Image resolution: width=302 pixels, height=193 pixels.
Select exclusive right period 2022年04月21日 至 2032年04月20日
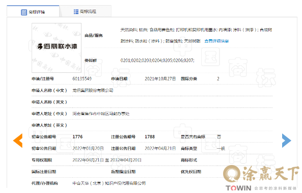pos(107,160)
